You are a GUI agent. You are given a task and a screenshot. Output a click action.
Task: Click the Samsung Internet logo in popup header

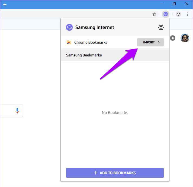pyautogui.click(x=69, y=27)
